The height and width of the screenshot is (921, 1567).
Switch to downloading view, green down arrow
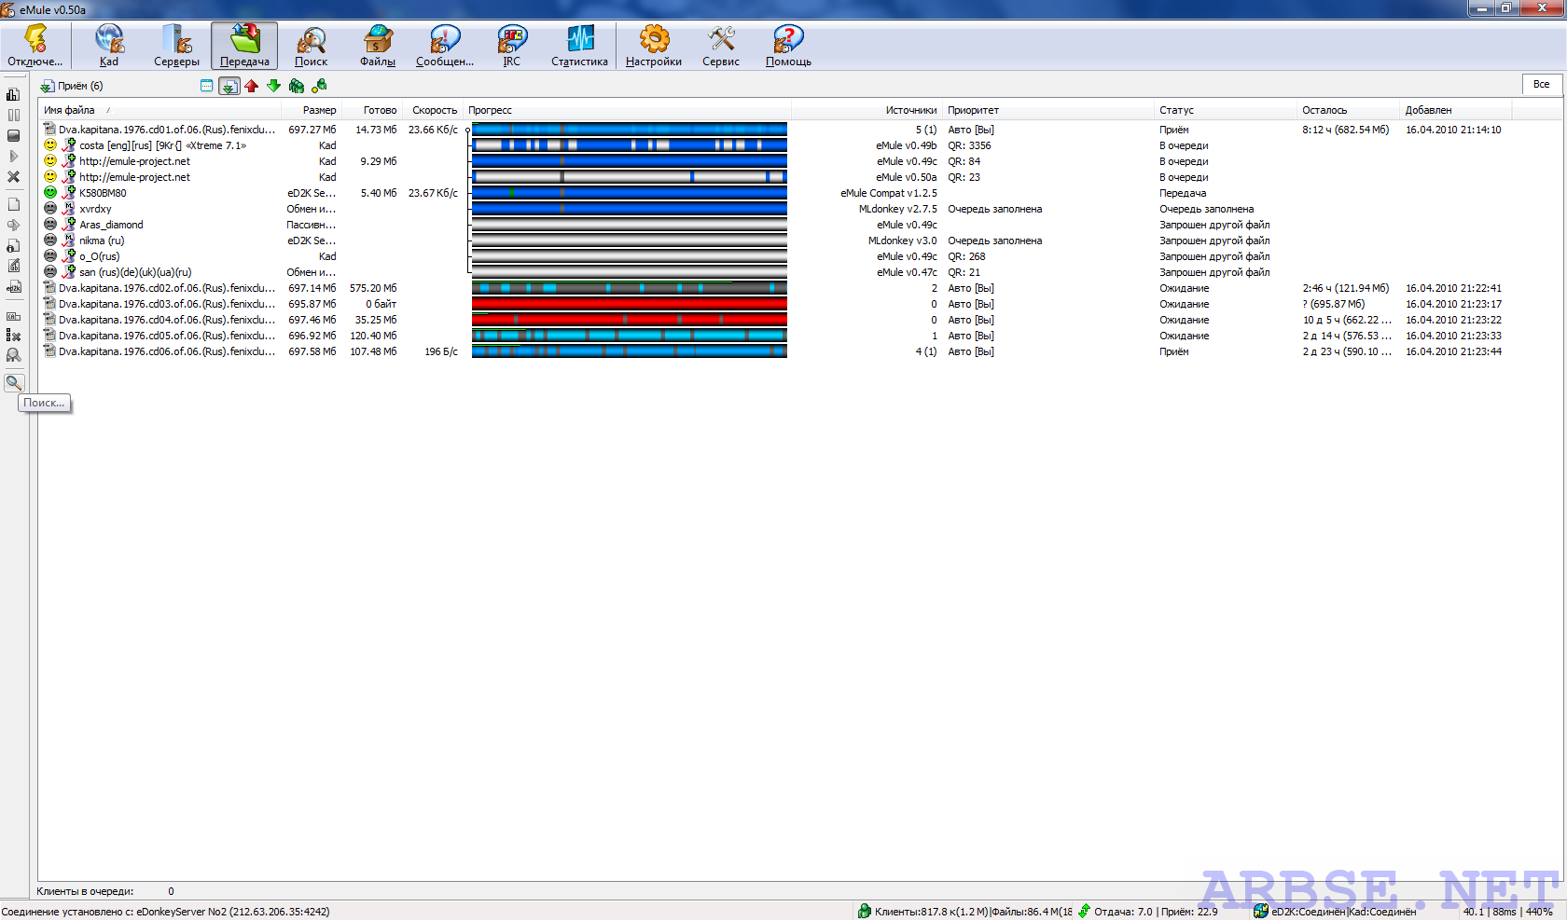click(x=273, y=86)
